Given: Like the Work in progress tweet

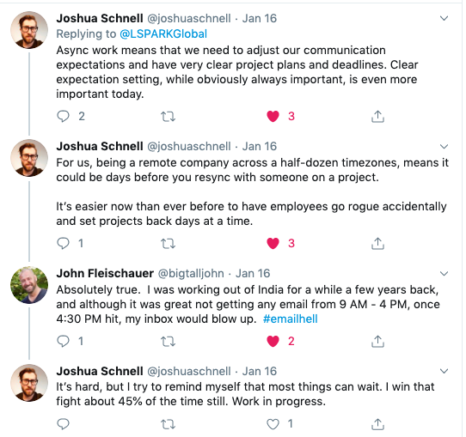Looking at the screenshot, I should pos(273,424).
